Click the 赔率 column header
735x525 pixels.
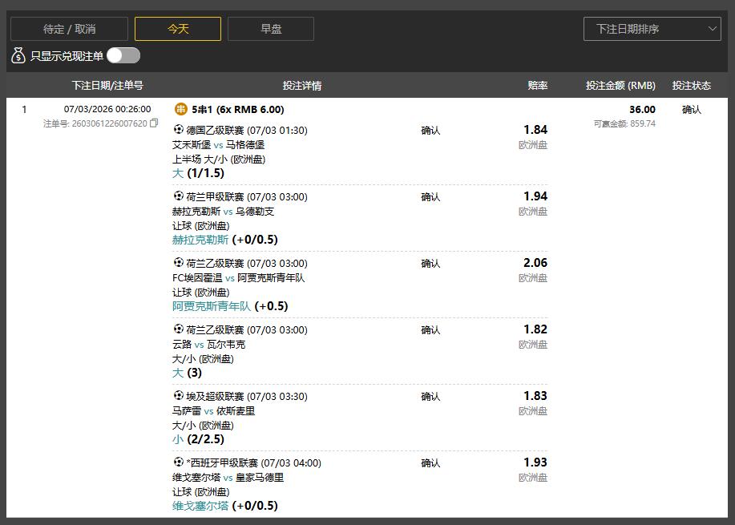pos(537,85)
